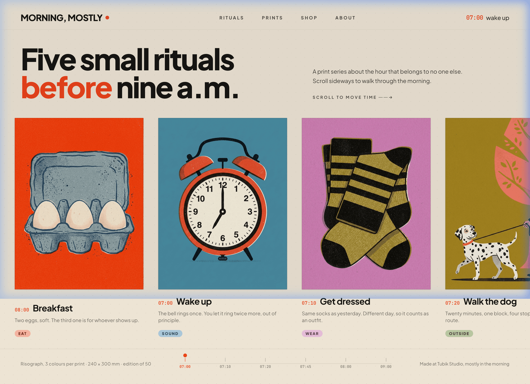Jump to 07:00 on the timeline
Screen dimensions: 530x384
coord(185,367)
